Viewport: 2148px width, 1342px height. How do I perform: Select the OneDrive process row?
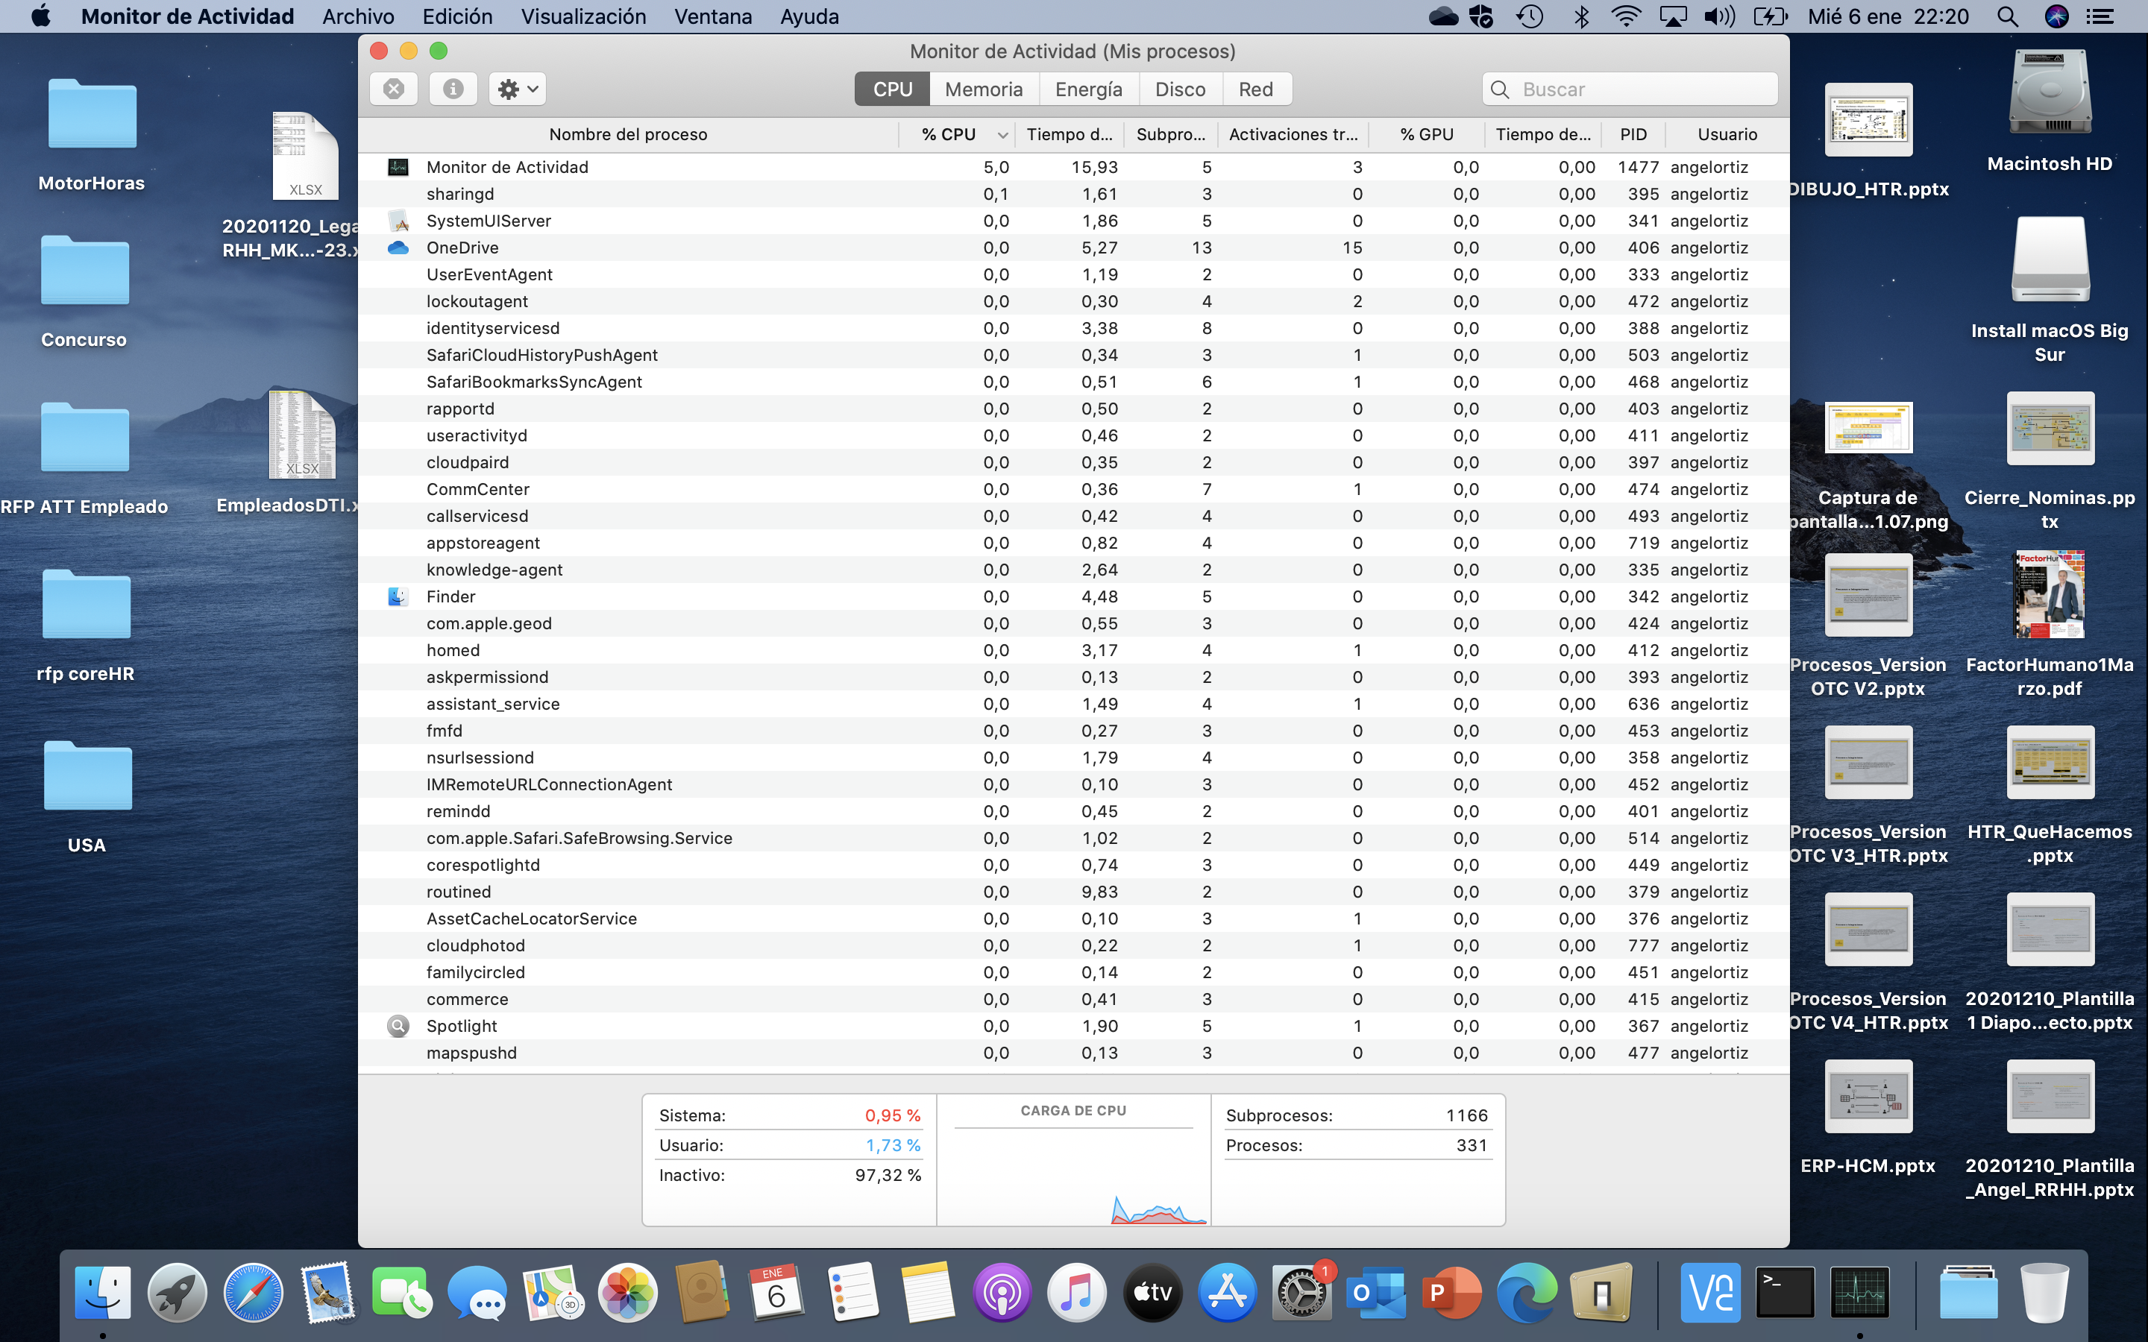click(x=462, y=248)
